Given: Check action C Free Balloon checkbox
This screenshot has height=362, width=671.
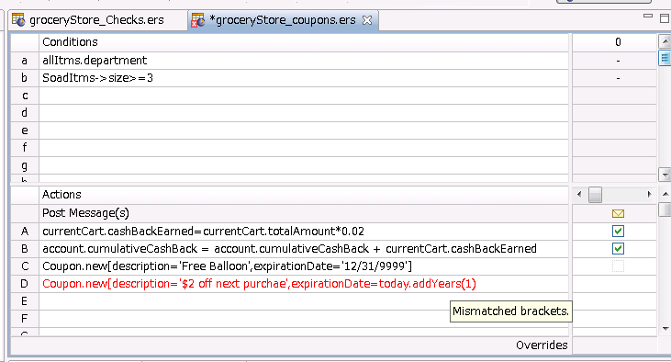Looking at the screenshot, I should 618,266.
